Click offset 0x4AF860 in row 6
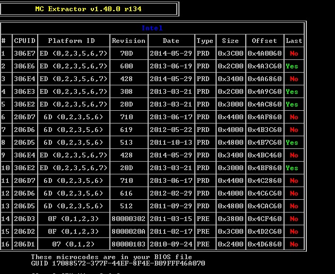Viewport: 335px width, 274px height. 264,117
